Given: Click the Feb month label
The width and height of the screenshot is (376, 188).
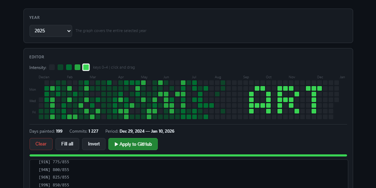Looking at the screenshot, I should (x=70, y=77).
